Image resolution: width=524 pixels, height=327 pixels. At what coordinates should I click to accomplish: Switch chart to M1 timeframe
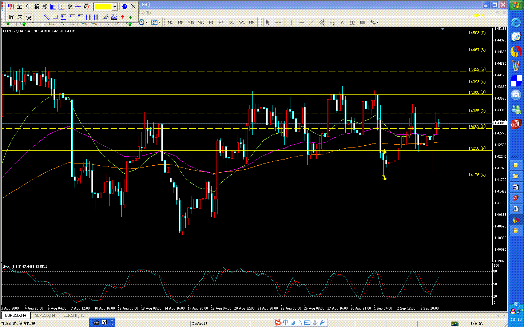tap(170, 23)
